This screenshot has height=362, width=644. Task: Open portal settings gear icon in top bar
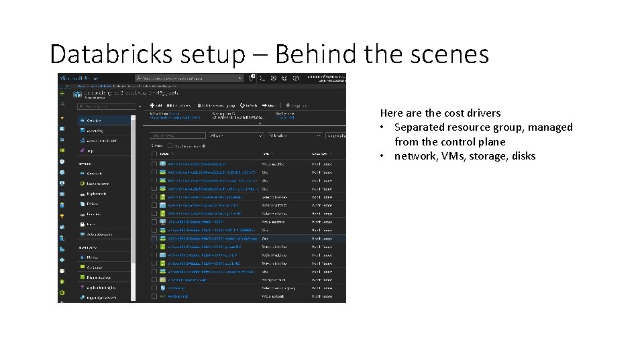(x=273, y=78)
